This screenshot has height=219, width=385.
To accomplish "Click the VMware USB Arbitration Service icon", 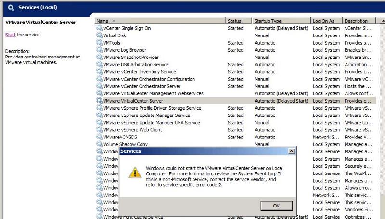I will pos(99,65).
